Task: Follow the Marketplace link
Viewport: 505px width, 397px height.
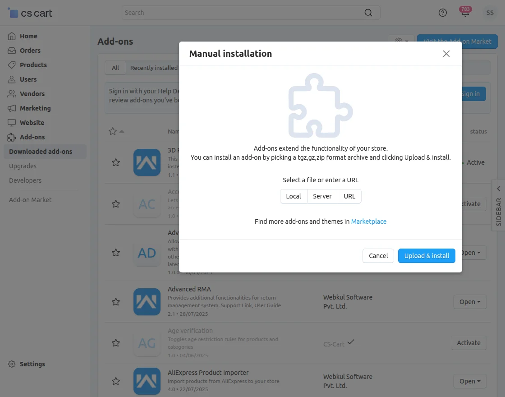Action: click(369, 222)
